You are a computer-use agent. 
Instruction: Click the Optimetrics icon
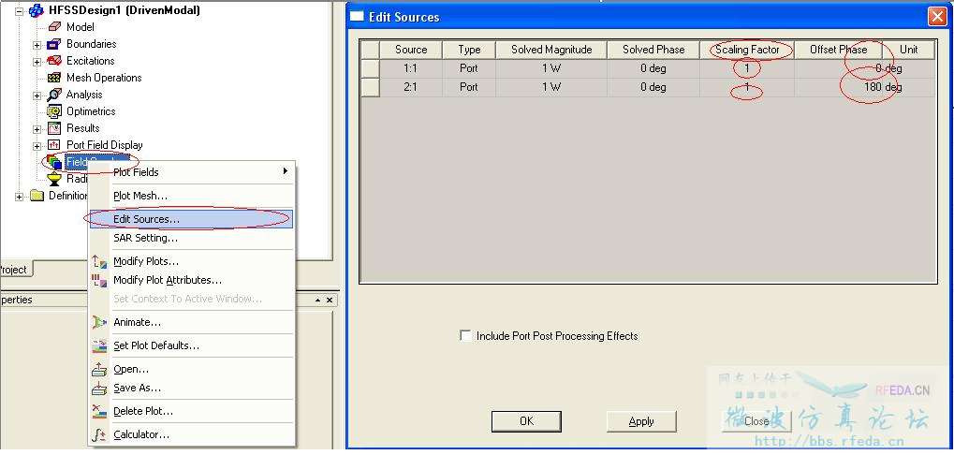point(54,111)
